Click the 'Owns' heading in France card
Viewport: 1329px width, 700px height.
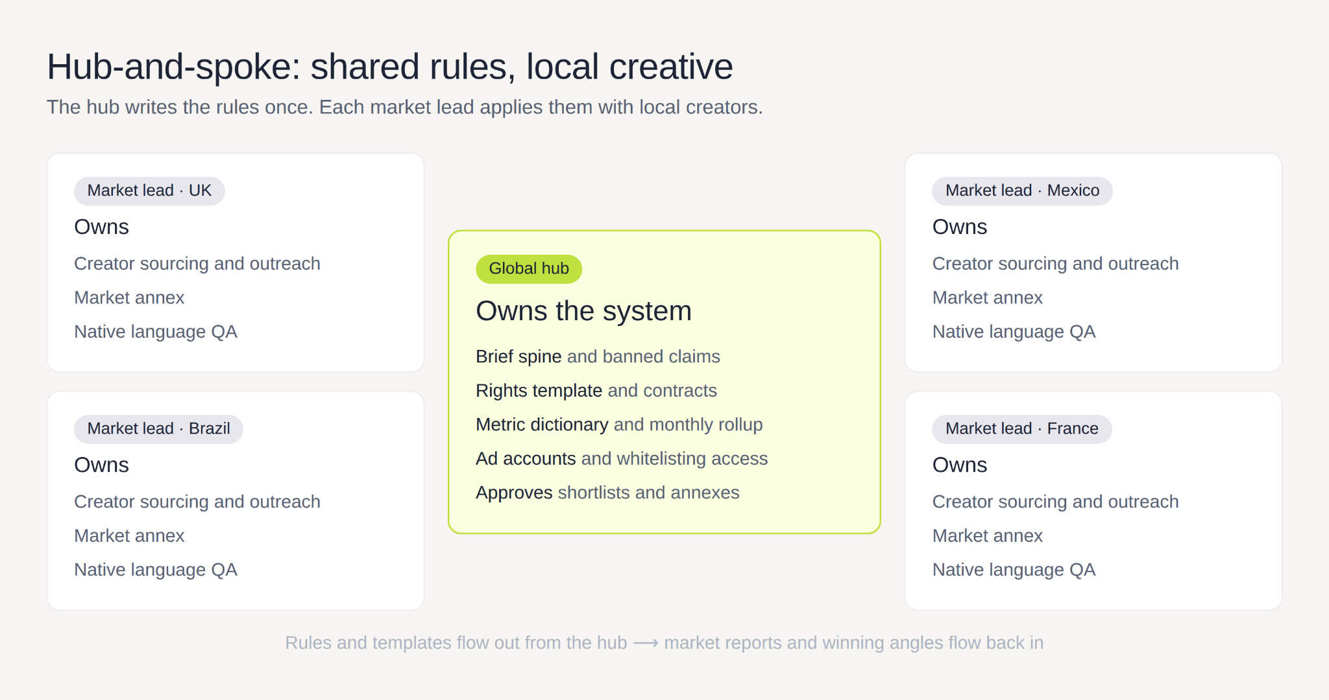tap(959, 465)
